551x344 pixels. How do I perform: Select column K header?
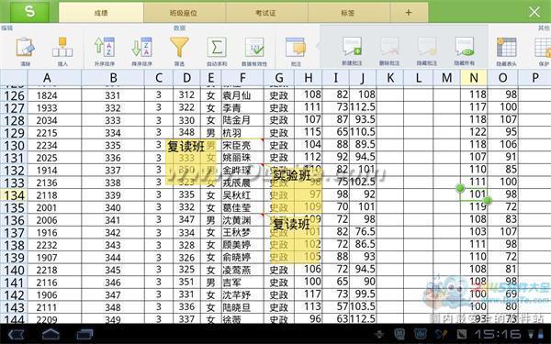[390, 78]
